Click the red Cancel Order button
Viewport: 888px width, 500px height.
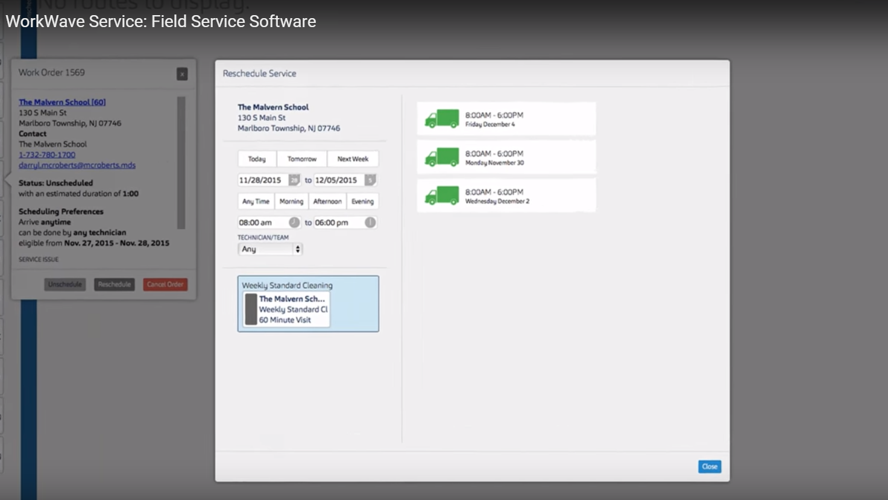coord(165,284)
